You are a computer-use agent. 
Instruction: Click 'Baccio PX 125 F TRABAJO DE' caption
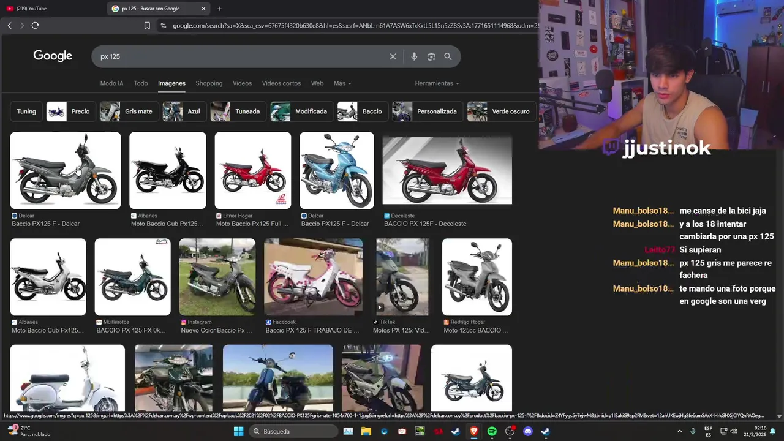click(312, 330)
